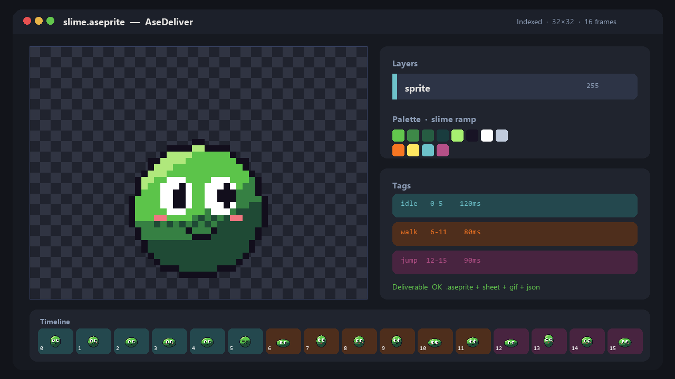Open timeline frame 15 thumbnail
The image size is (675, 379).
click(x=625, y=342)
